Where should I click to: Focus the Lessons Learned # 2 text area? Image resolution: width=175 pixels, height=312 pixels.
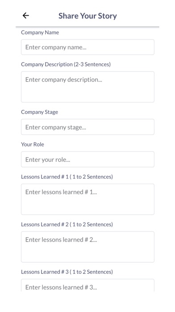(x=87, y=247)
